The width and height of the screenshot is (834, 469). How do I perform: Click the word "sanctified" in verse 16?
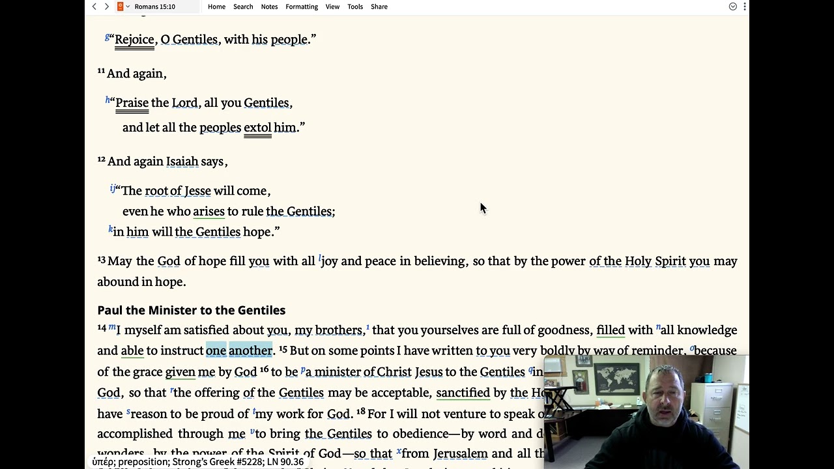(x=463, y=393)
